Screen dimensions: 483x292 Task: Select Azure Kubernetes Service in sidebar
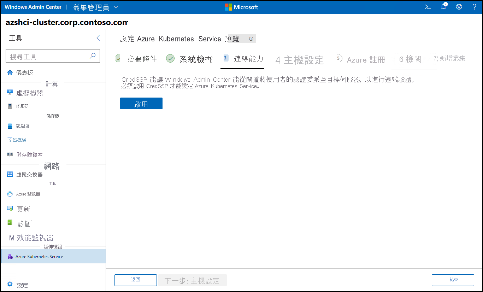coord(53,256)
